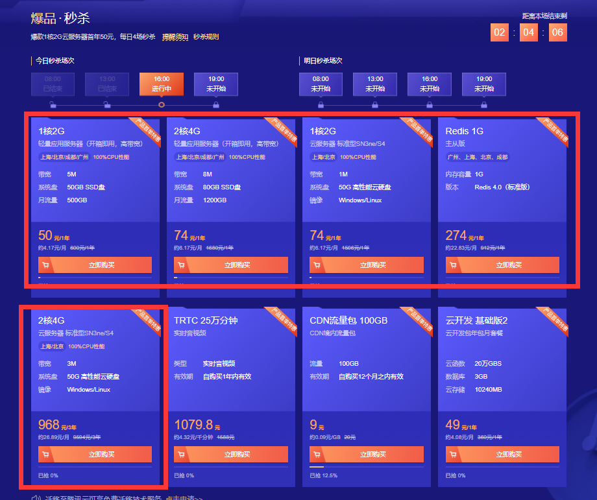Screen dimensions: 597x500
Task: Select tomorrow's 19:00 session slot
Action: pos(483,84)
